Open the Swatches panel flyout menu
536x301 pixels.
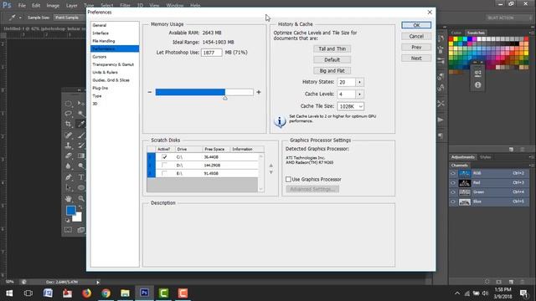(x=531, y=33)
